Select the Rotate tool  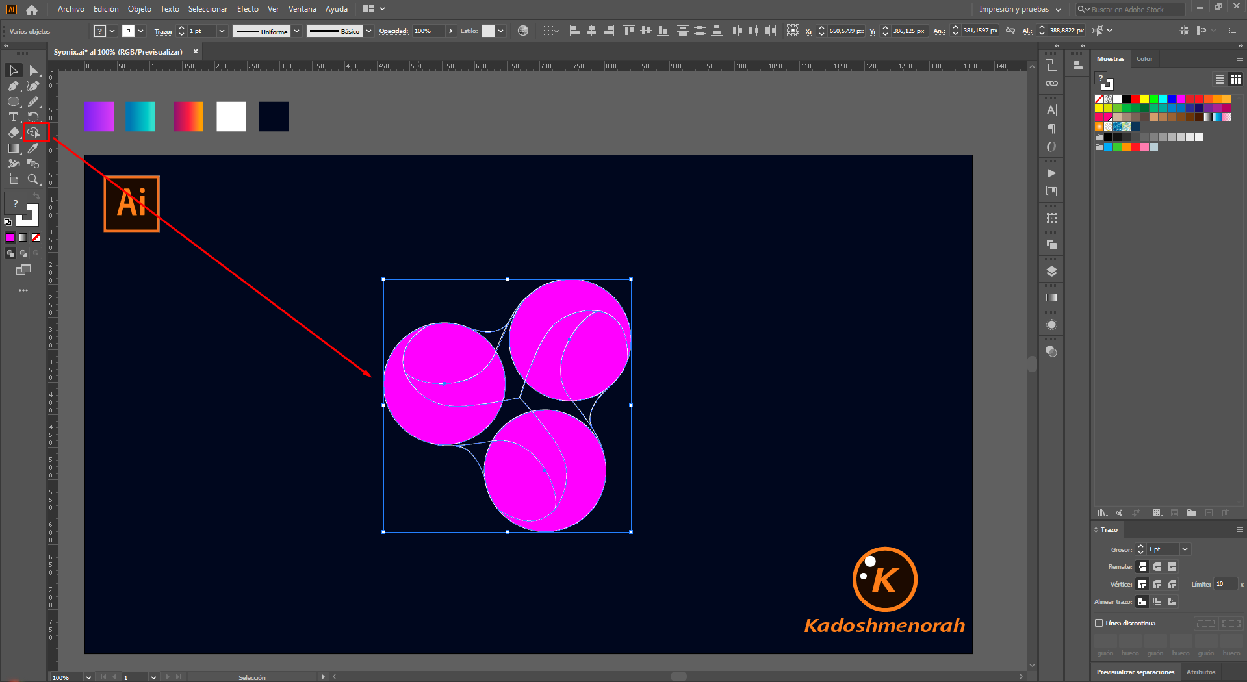[33, 117]
